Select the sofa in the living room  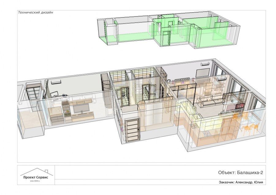pyautogui.click(x=212, y=101)
